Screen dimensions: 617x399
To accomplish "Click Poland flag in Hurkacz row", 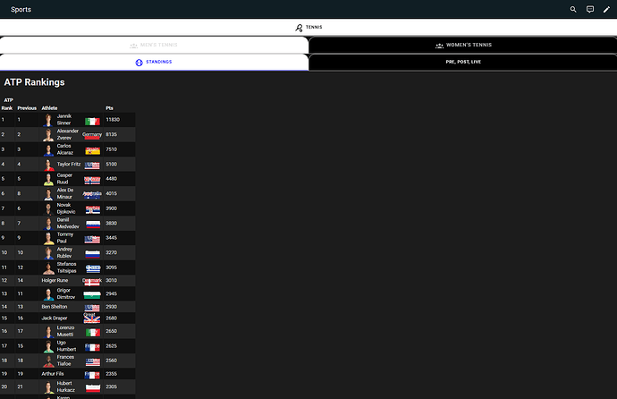I will pos(93,388).
